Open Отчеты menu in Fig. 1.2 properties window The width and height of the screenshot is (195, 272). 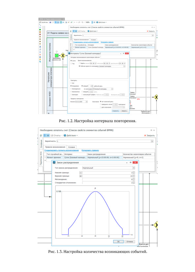click(x=82, y=31)
